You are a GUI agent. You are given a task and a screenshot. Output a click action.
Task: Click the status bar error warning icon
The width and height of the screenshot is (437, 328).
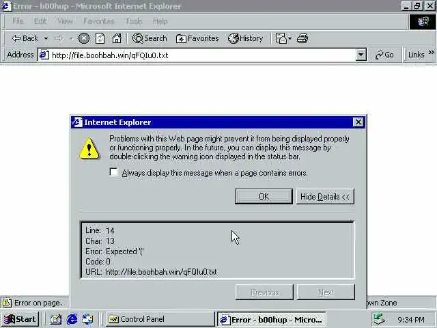(7, 303)
